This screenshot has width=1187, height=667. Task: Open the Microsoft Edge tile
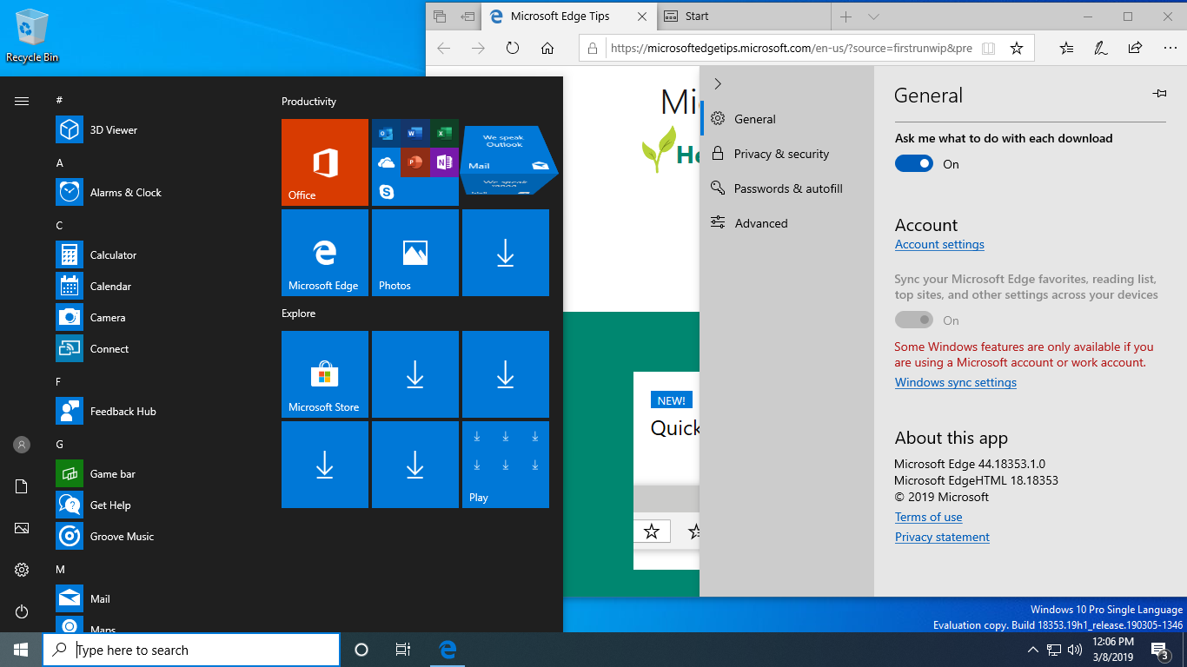(325, 253)
